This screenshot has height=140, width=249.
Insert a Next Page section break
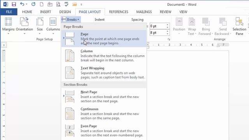coord(104,96)
